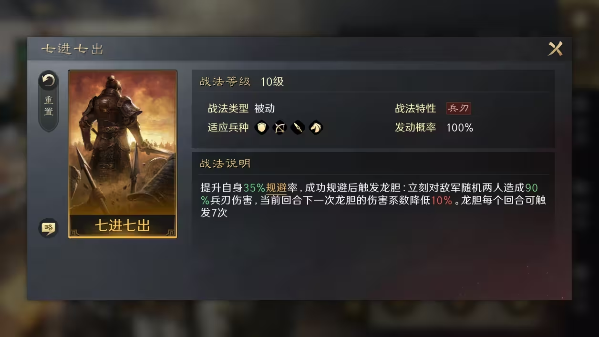Screen dimensions: 599x337
Task: Open the underlined 规避 keyword link
Action: 276,188
